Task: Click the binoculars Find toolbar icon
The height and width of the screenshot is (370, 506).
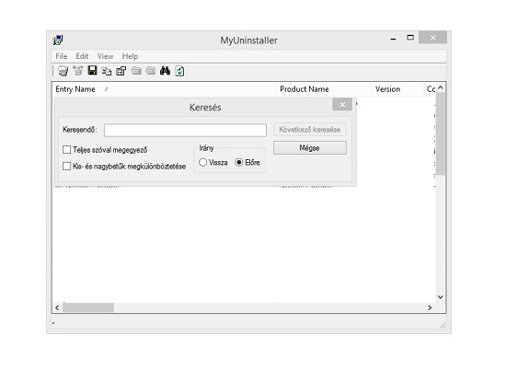Action: pyautogui.click(x=165, y=70)
